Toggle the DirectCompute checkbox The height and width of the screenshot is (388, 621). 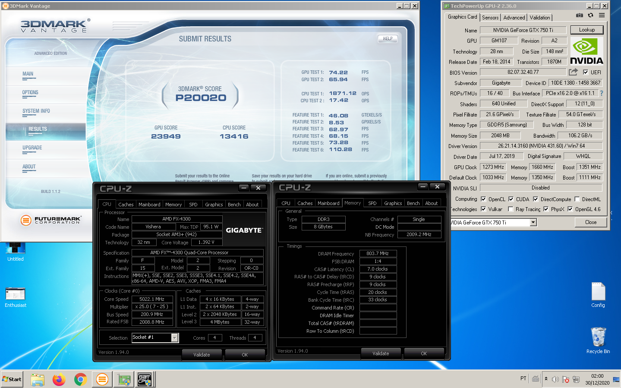point(536,199)
